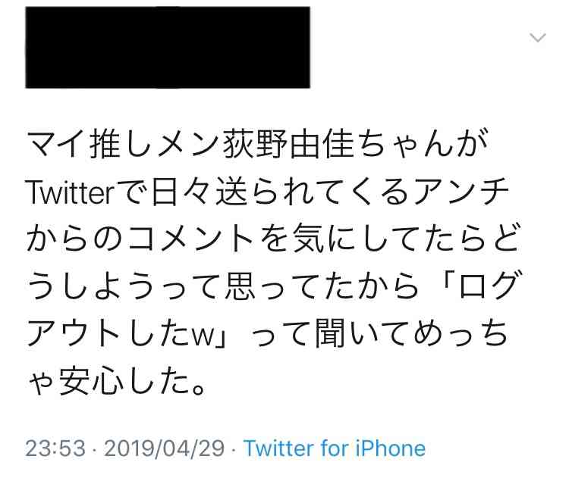Tap the word Twitter in the tweet body

tap(71, 192)
